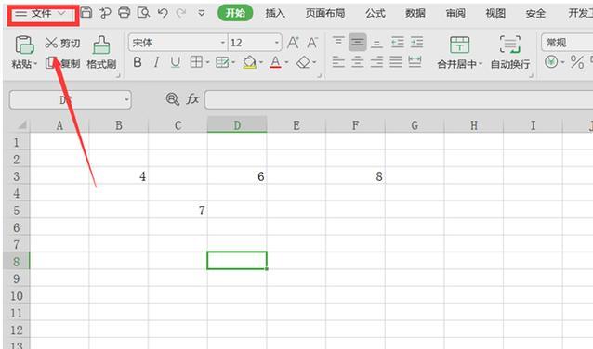The width and height of the screenshot is (593, 349).
Task: Switch to the 审阅 tab
Action: point(455,13)
